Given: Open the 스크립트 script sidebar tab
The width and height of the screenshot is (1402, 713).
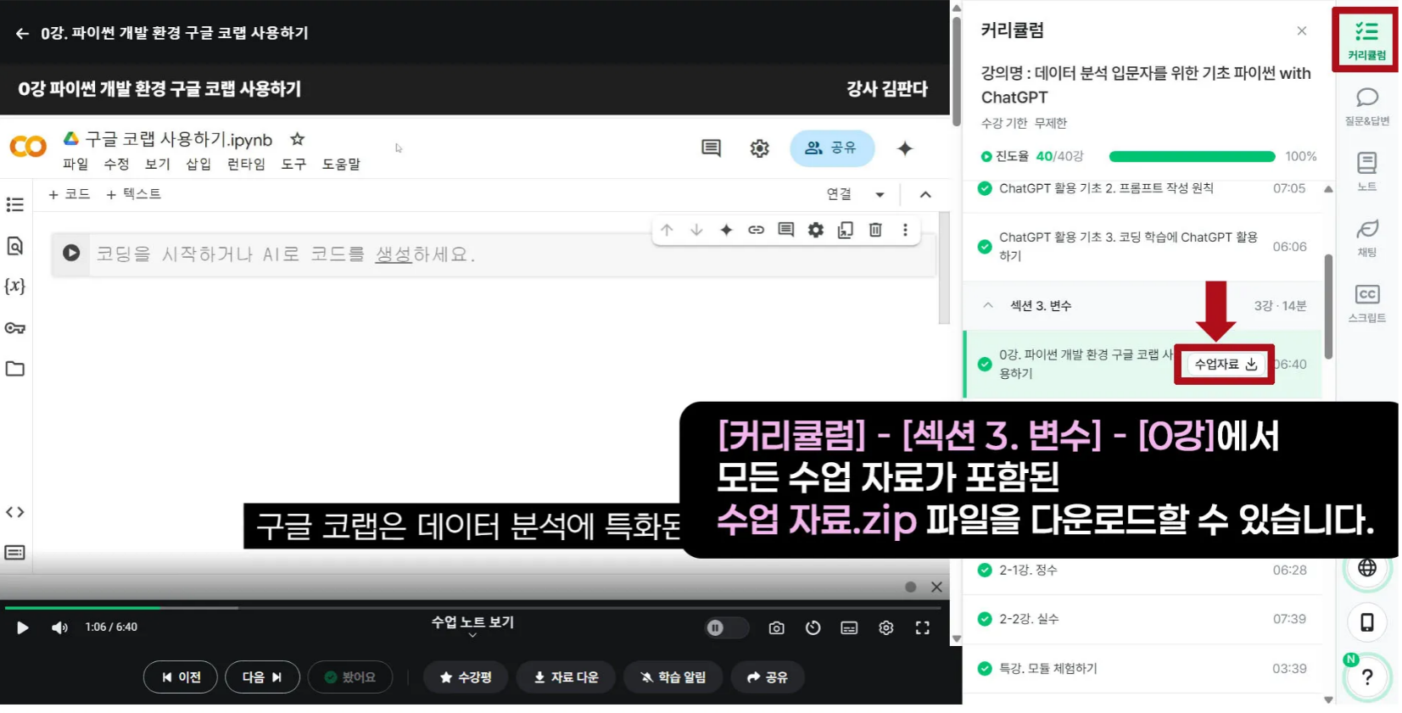Looking at the screenshot, I should pos(1366,304).
